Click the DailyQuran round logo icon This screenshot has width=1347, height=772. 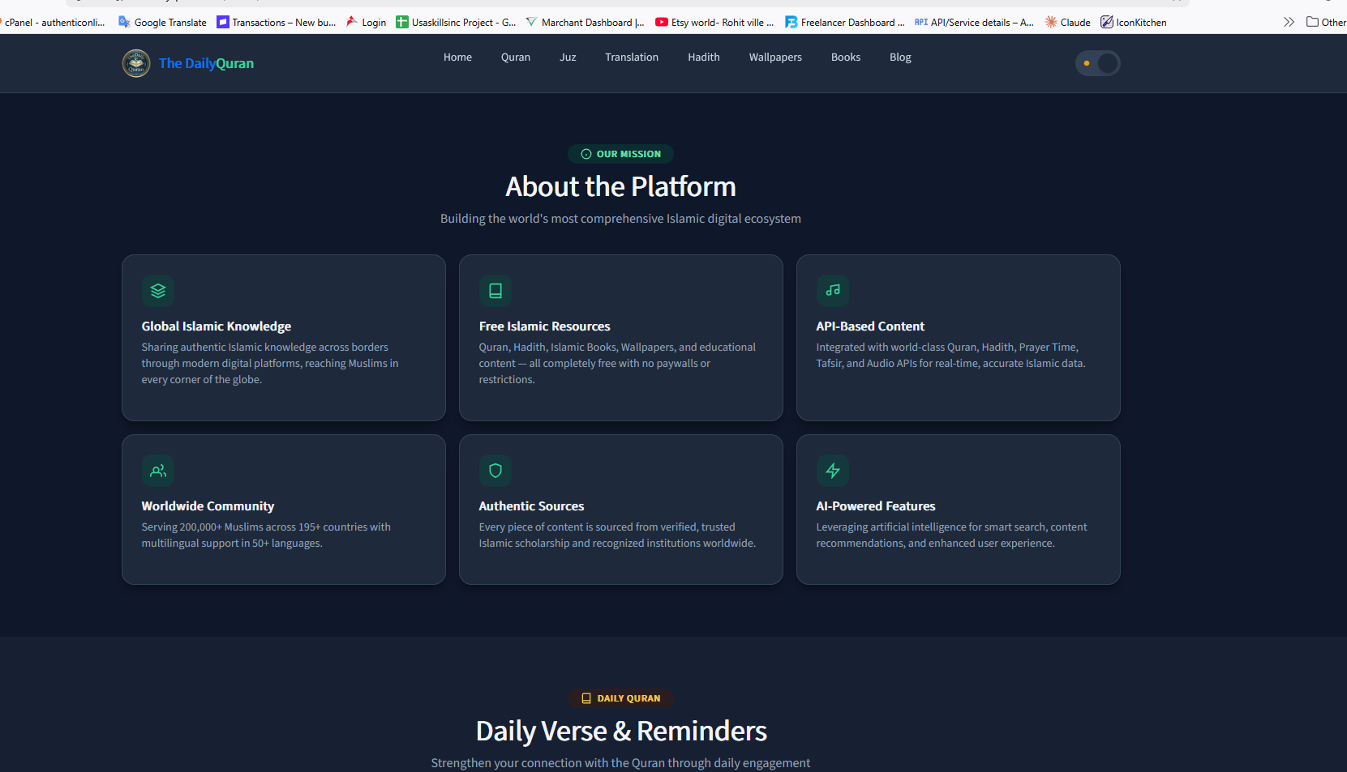point(136,63)
